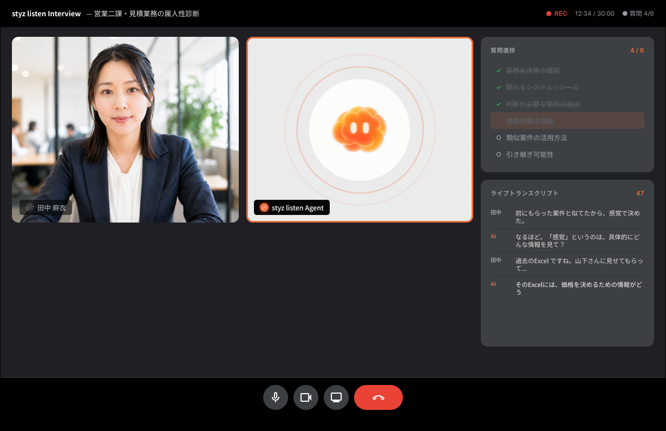666x431 pixels.
Task: Select the highlighted current question 価格判断の根拠
Action: 567,121
